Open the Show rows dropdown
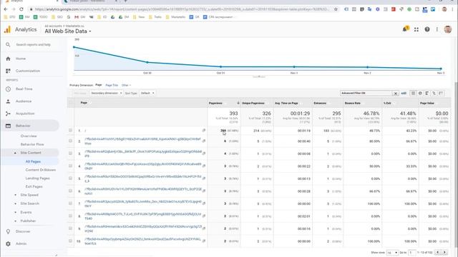This screenshot has width=458, height=257. click(x=392, y=252)
